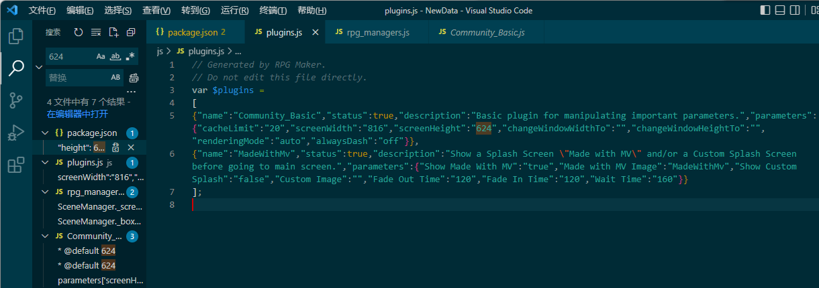Switch to the Community_Basic.js editor tab
The height and width of the screenshot is (288, 819).
486,32
